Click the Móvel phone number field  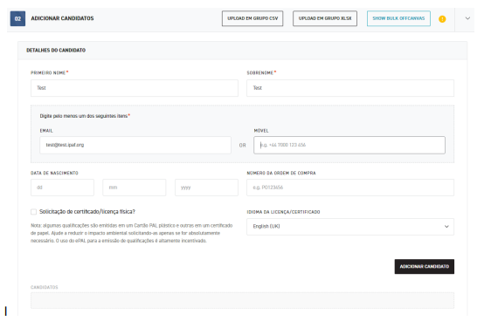349,145
